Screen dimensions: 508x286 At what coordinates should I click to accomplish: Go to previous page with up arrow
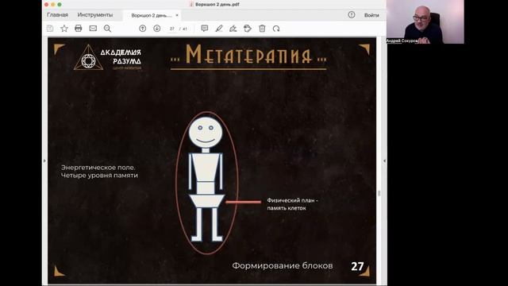click(x=143, y=29)
